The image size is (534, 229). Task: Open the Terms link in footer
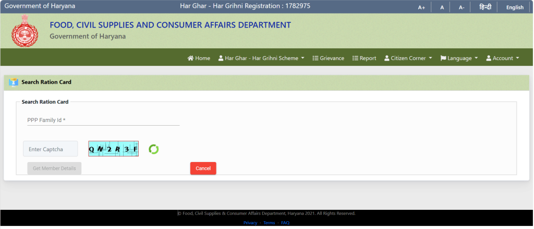click(269, 223)
